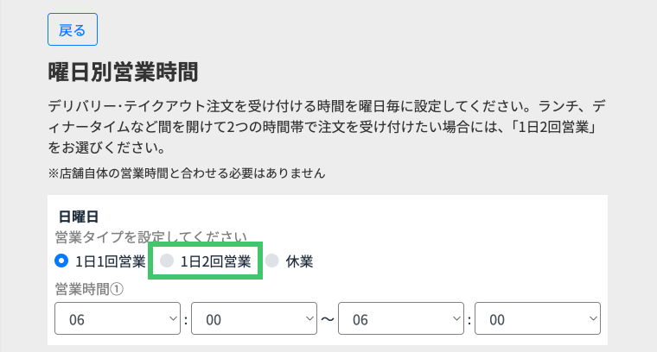Click the chevron arrow on end minute select
657x352 pixels.
pos(591,319)
